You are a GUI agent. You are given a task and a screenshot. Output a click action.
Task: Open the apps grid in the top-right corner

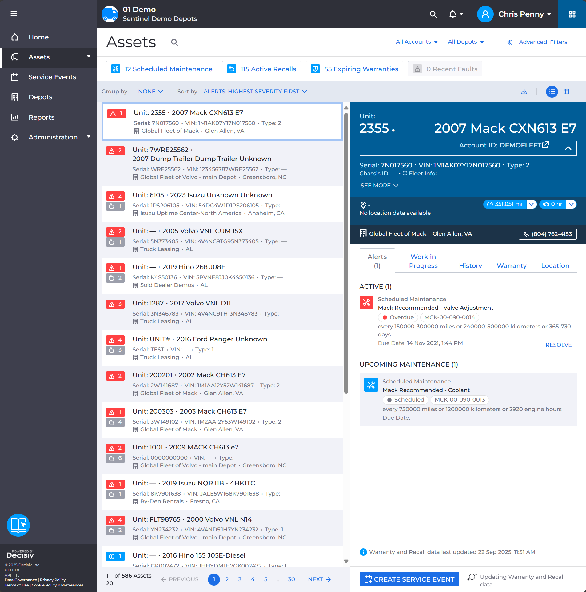pyautogui.click(x=572, y=14)
